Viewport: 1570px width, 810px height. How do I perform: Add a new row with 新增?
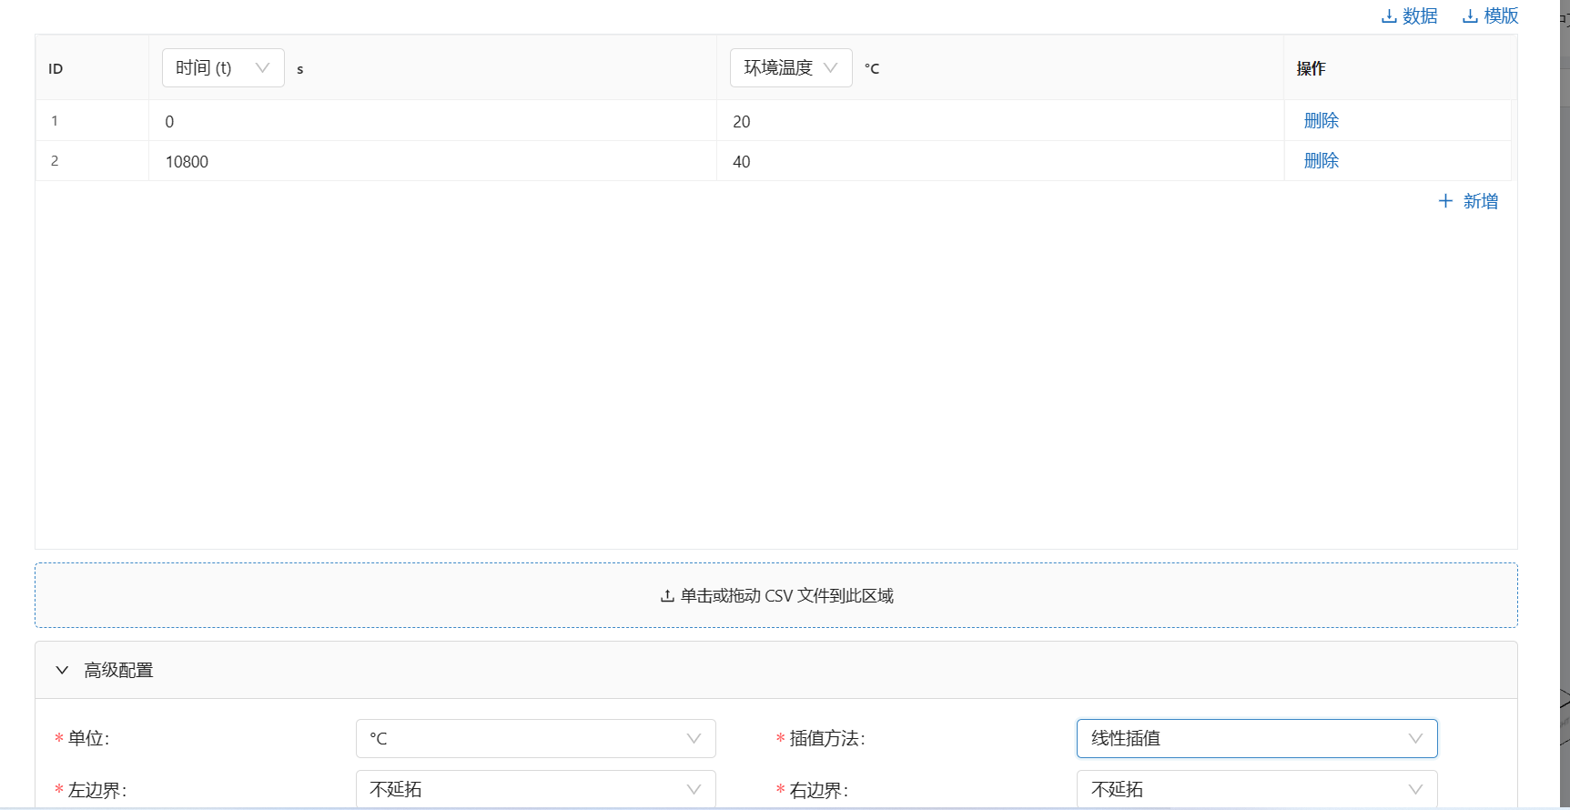tap(1468, 201)
